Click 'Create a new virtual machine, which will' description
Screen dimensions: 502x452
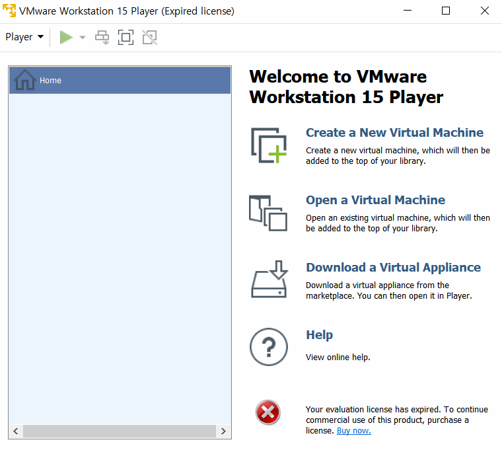[398, 155]
